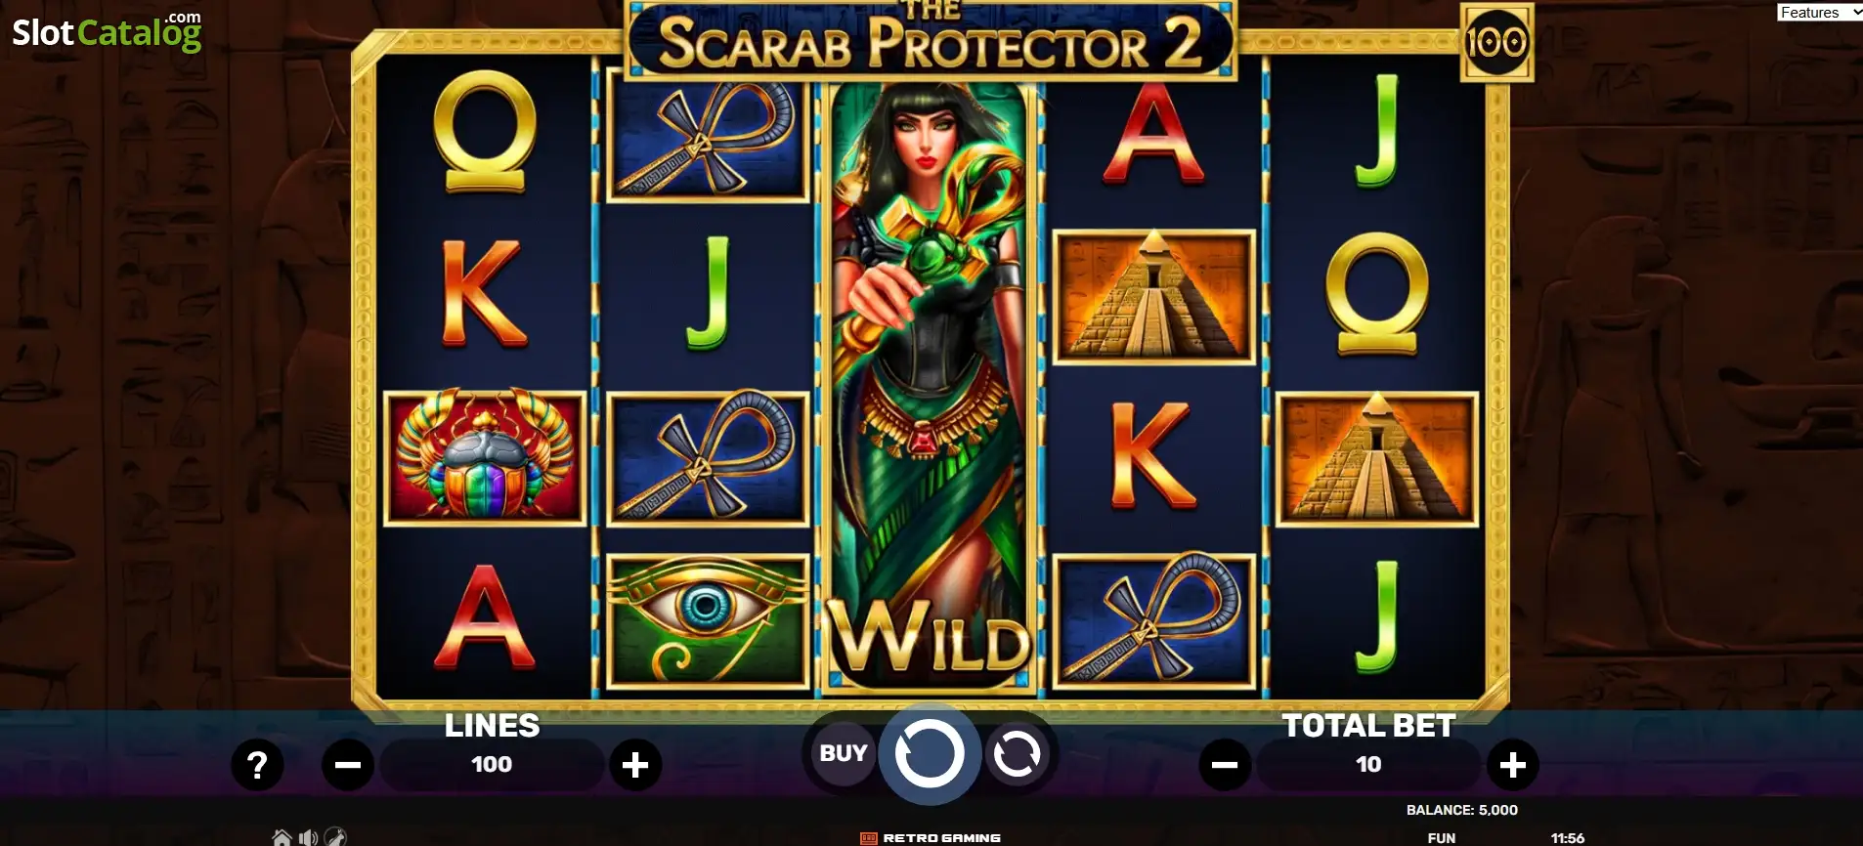Decrease the number of lines
This screenshot has width=1863, height=846.
point(348,765)
